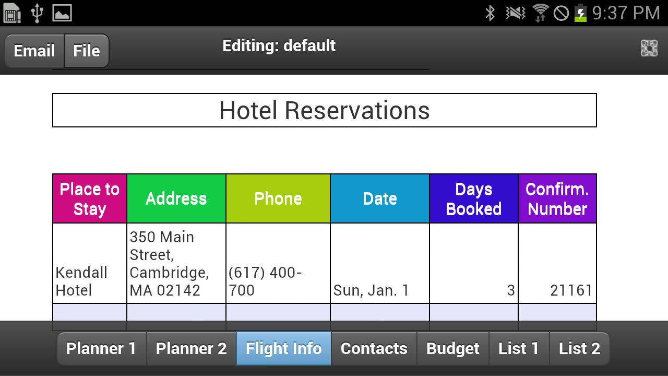Open the Email button
This screenshot has width=668, height=376.
34,51
